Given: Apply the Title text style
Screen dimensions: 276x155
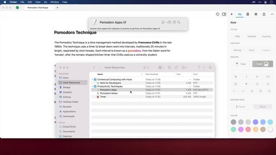Looking at the screenshot, I should click(237, 36).
